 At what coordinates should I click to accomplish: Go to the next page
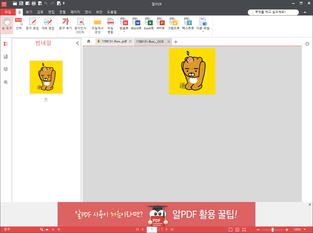click(x=167, y=229)
